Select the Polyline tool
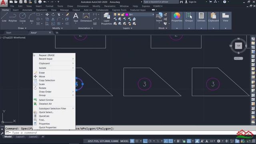 pos(12,17)
